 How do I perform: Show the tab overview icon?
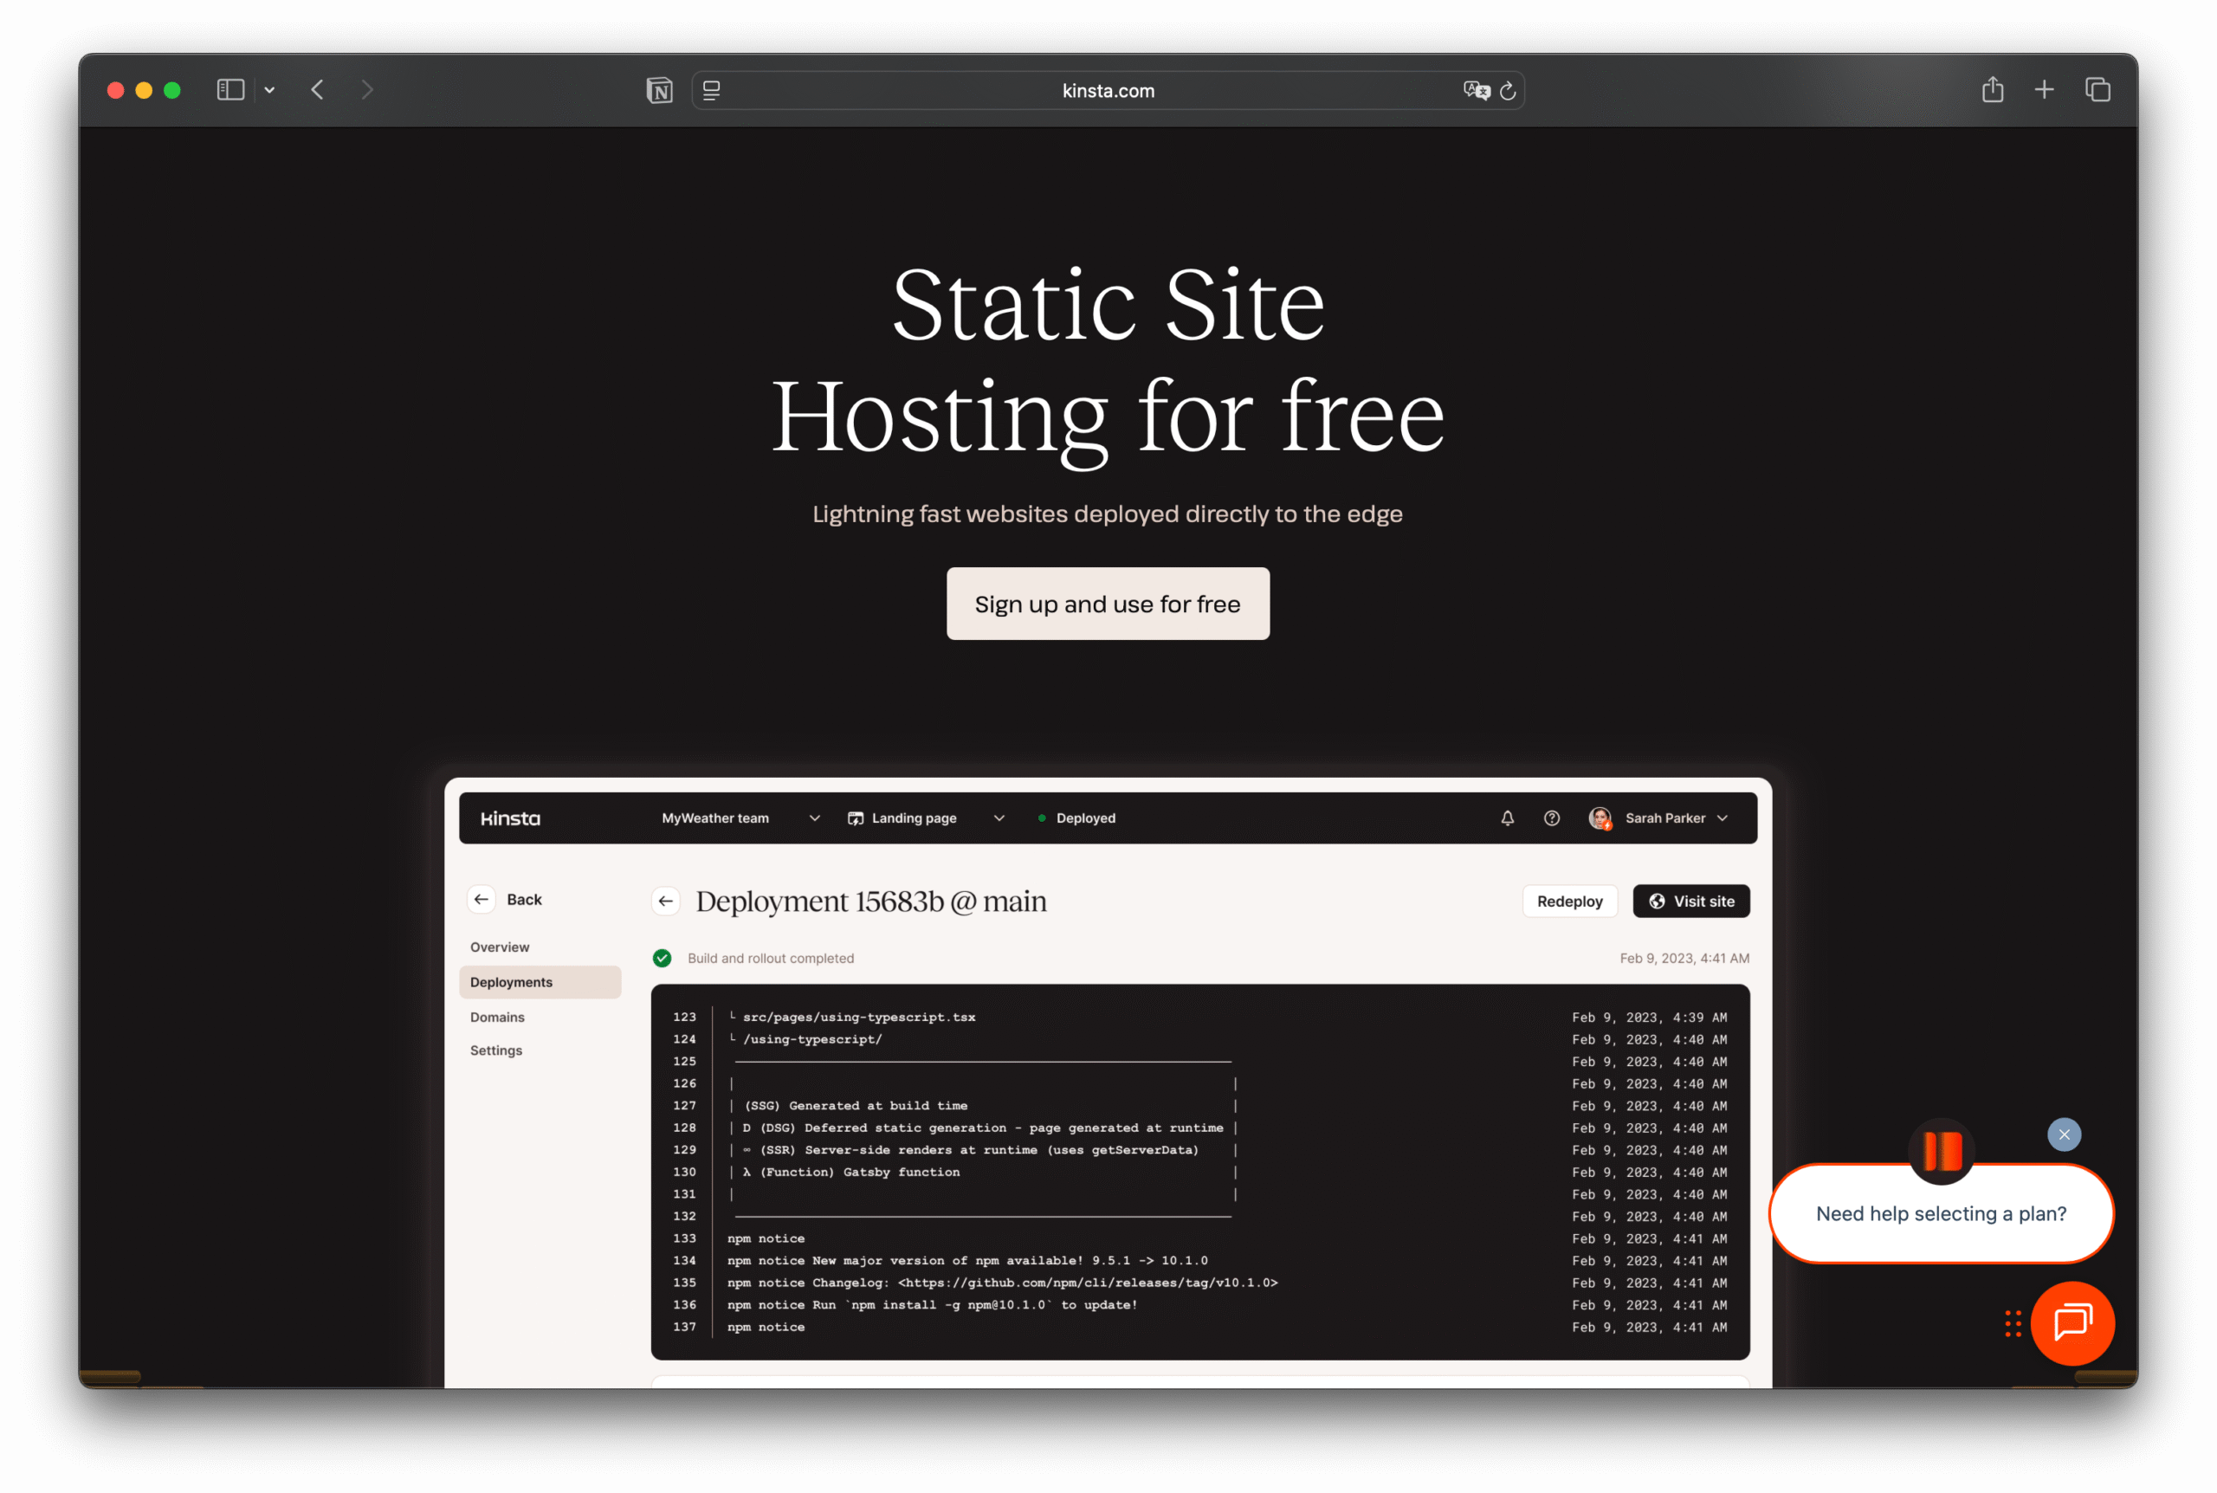pyautogui.click(x=2098, y=89)
